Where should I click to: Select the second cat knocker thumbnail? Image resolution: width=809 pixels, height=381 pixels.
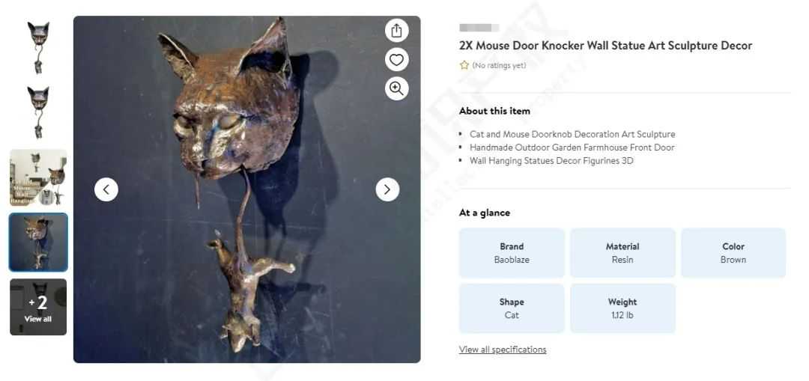[38, 112]
